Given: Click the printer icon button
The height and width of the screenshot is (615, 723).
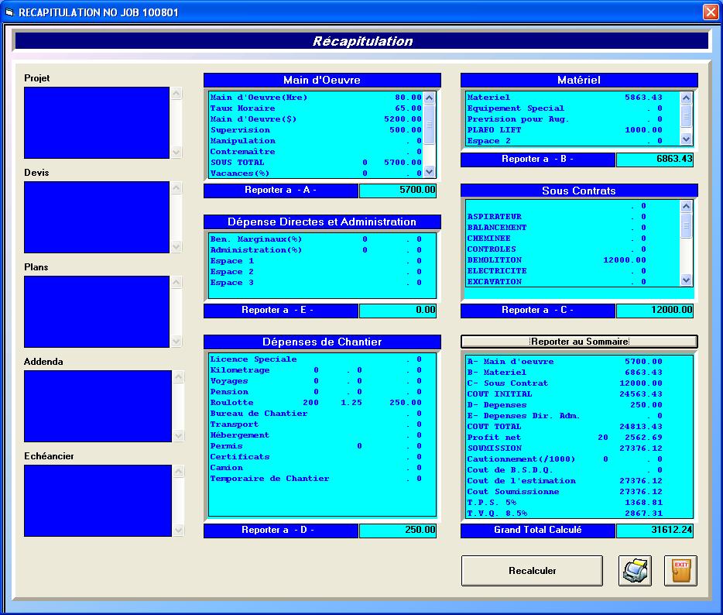Looking at the screenshot, I should [x=636, y=571].
